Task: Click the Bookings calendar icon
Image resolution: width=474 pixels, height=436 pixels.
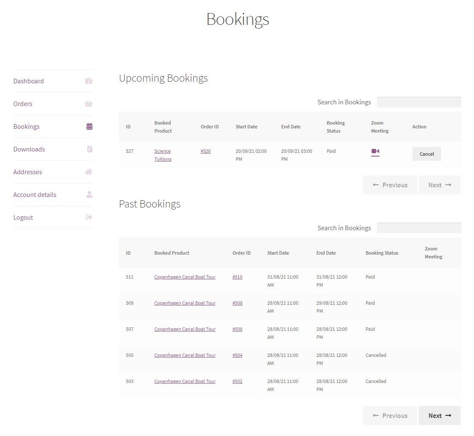Action: pos(89,127)
